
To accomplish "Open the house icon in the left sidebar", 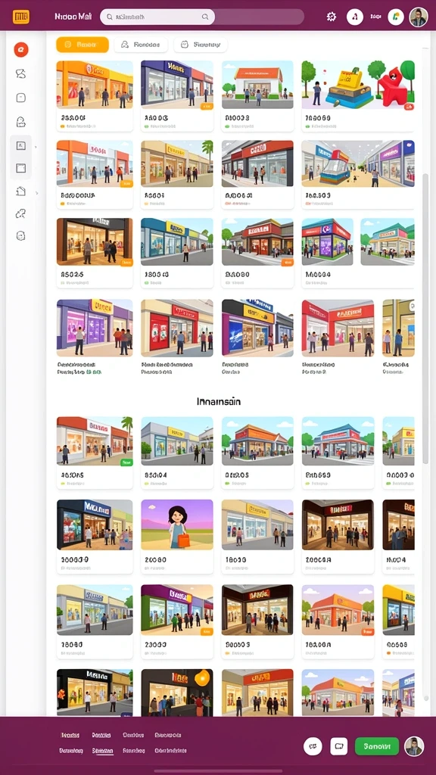I will [20, 191].
